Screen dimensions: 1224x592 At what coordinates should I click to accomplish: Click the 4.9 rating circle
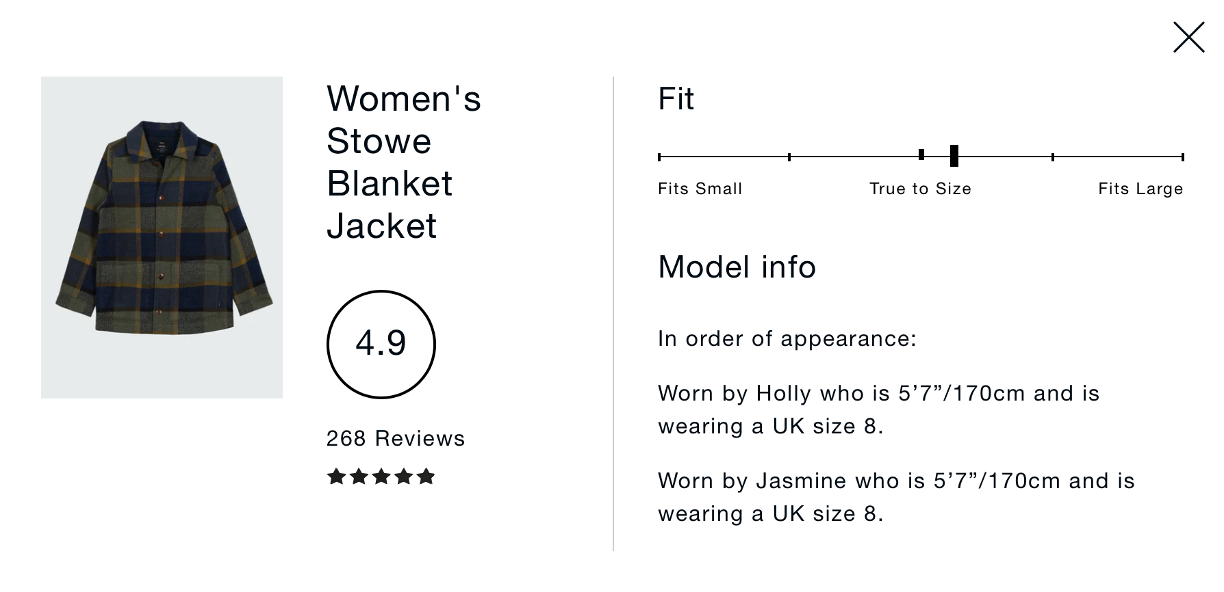(x=381, y=344)
